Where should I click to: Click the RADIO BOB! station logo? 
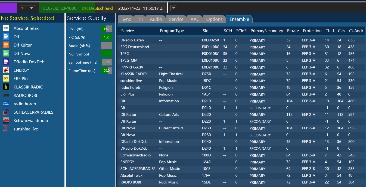tap(6, 95)
